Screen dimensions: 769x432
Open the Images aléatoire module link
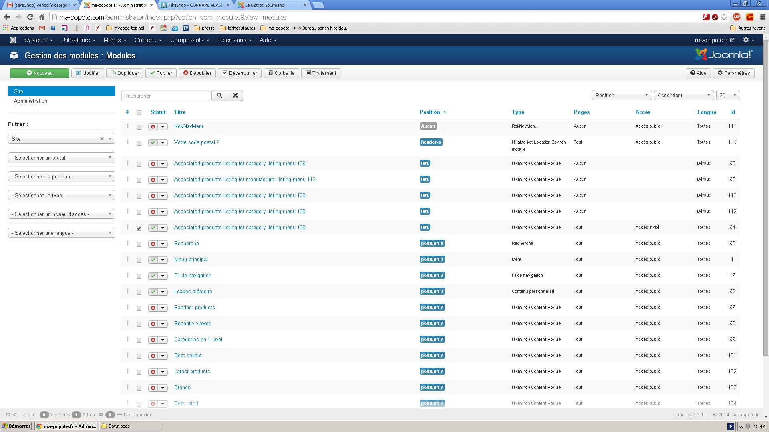click(x=193, y=292)
